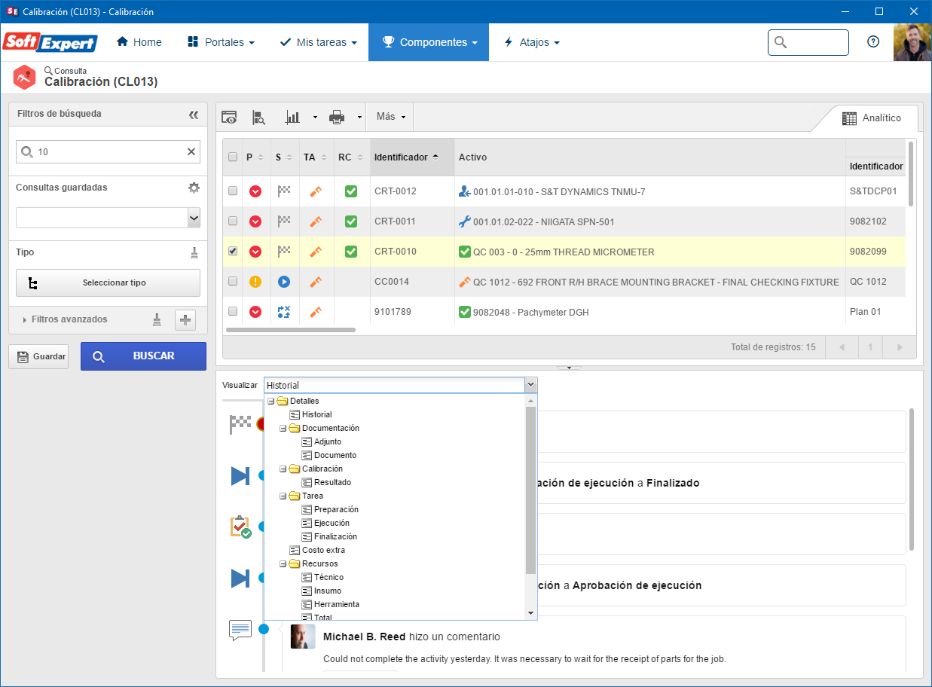Open the Visualizar dropdown arrow
The image size is (932, 687).
point(531,385)
